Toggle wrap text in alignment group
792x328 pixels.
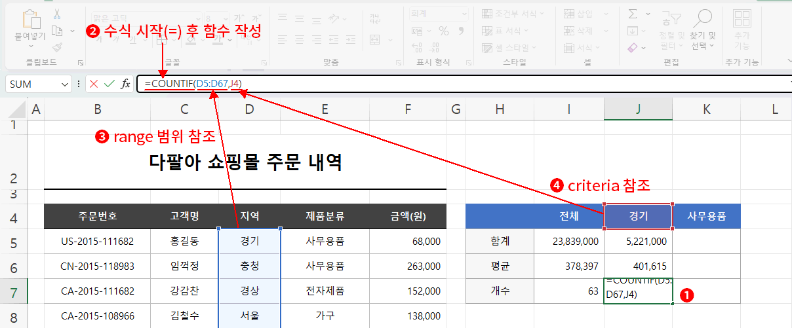[375, 18]
